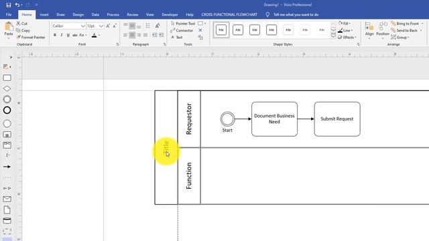This screenshot has height=241, width=429.
Task: Click Bring to Front
Action: point(405,23)
